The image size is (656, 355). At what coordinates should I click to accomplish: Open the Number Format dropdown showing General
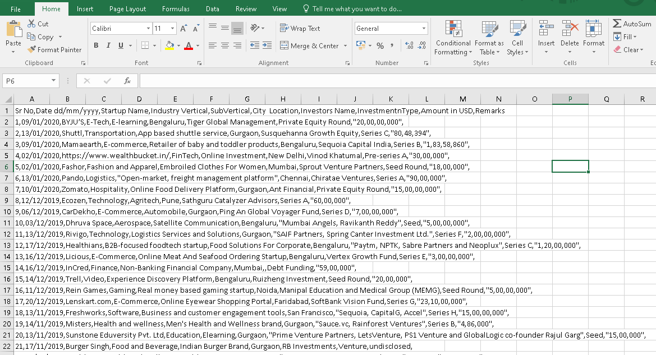click(386, 27)
